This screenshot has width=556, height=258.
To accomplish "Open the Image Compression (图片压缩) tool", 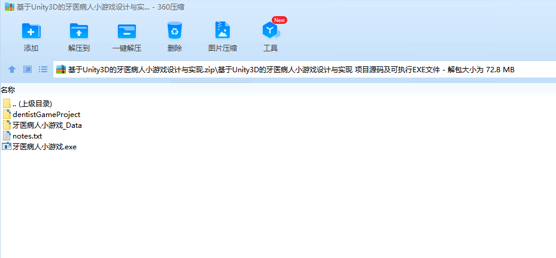I will click(x=223, y=30).
